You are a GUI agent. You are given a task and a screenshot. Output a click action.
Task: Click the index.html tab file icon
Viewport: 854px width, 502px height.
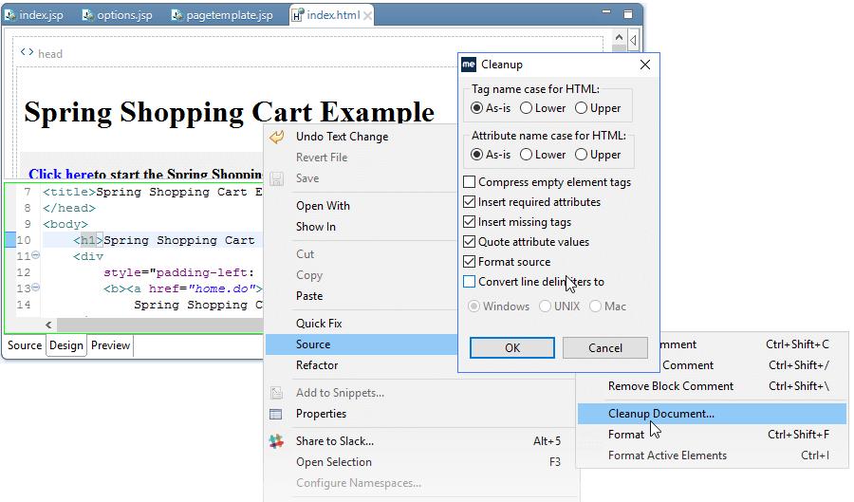click(x=297, y=16)
